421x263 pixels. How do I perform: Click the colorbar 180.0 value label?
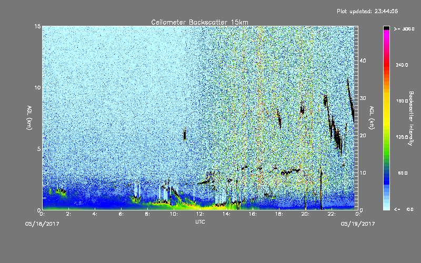402,101
